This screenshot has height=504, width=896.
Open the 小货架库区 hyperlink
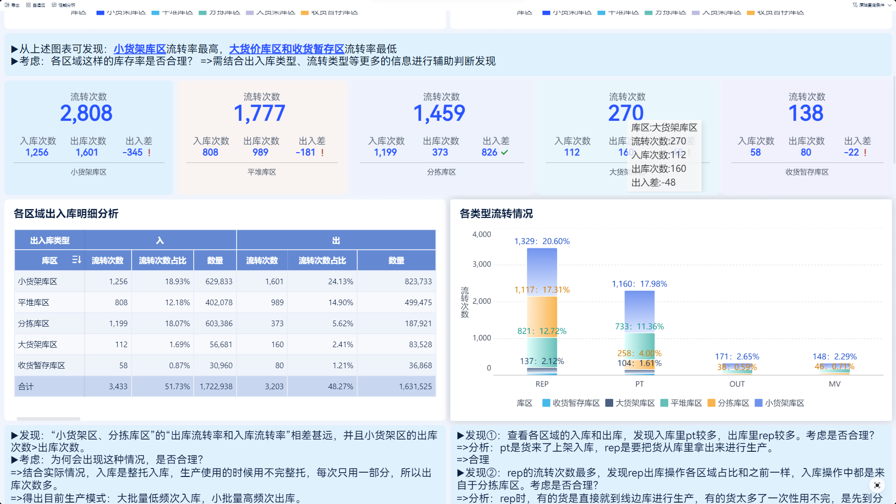coord(140,49)
